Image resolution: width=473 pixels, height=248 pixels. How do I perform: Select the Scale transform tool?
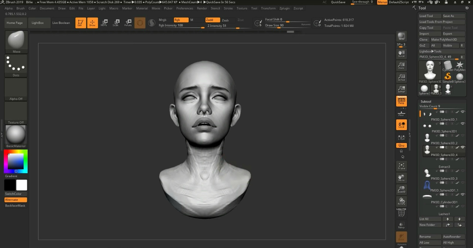(x=116, y=23)
